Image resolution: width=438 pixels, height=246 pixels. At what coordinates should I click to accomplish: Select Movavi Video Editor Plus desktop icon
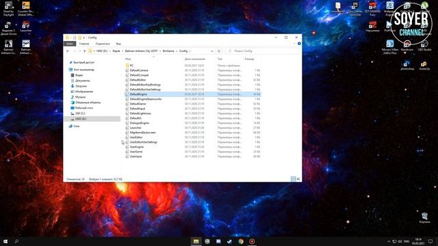[x=390, y=46]
